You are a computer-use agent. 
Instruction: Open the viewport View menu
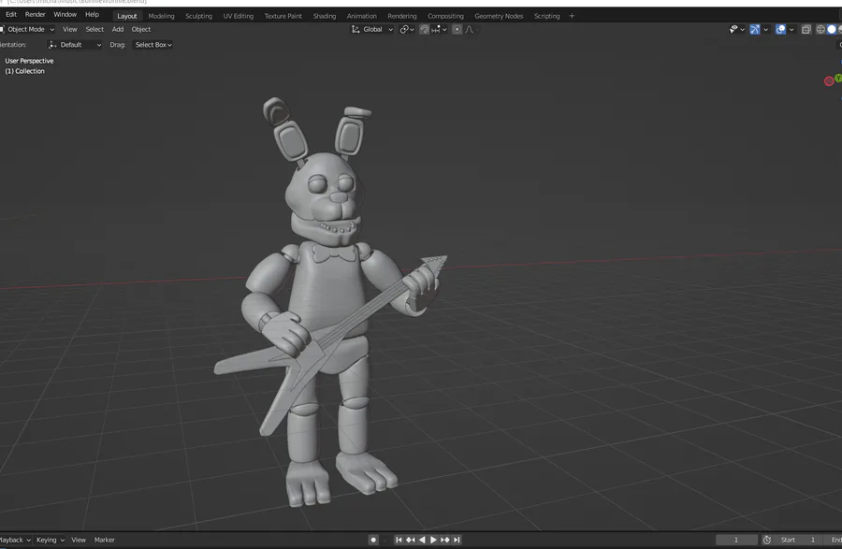70,30
